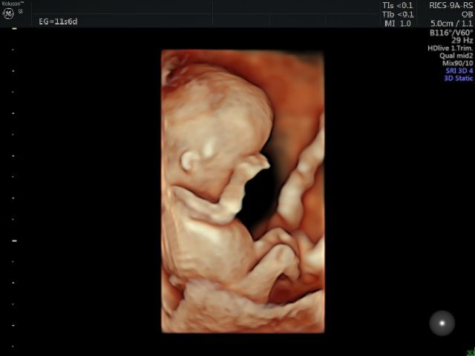This screenshot has width=475, height=356.
Task: Select the HDlive 1.Trim. render preset
Action: pos(450,48)
